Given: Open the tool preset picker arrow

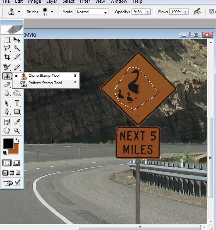Looking at the screenshot, I should (x=19, y=12).
